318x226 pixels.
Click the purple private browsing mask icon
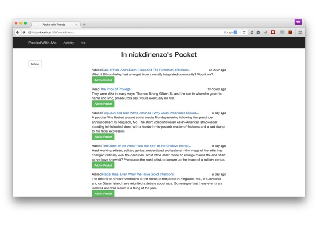tap(298, 22)
